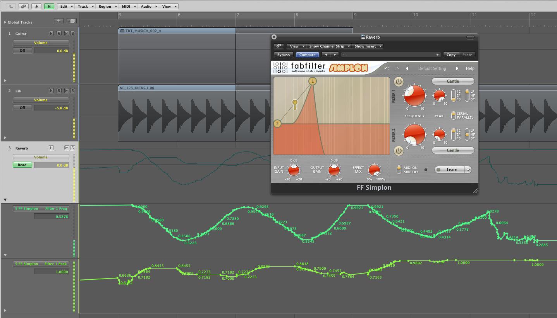Viewport: 557px width, 318px height.
Task: Click Filter 1 Gentle characteristic button
Action: coord(453,81)
